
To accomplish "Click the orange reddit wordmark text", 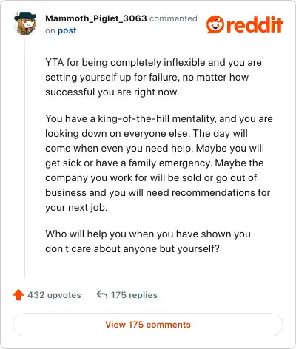I will click(x=255, y=24).
